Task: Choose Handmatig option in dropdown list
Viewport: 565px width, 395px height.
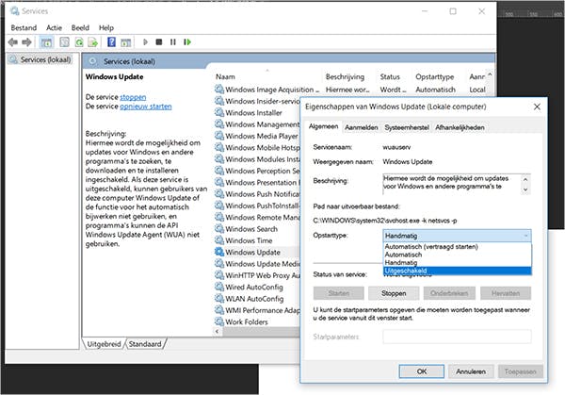Action: (457, 263)
